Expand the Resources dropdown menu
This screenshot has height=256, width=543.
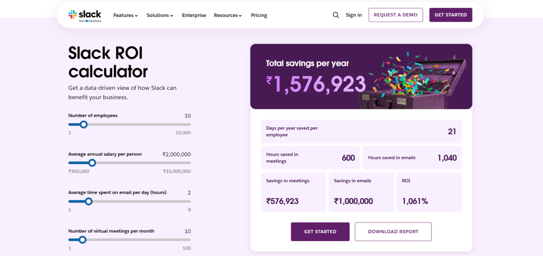228,15
